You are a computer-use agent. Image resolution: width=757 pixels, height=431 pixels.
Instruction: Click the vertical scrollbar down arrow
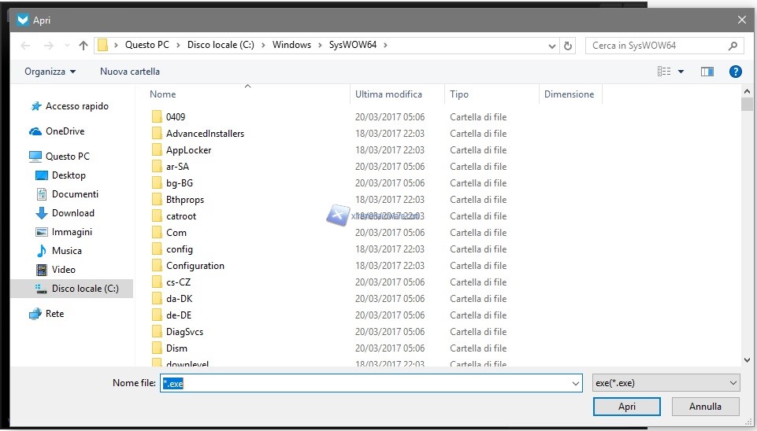tap(748, 359)
